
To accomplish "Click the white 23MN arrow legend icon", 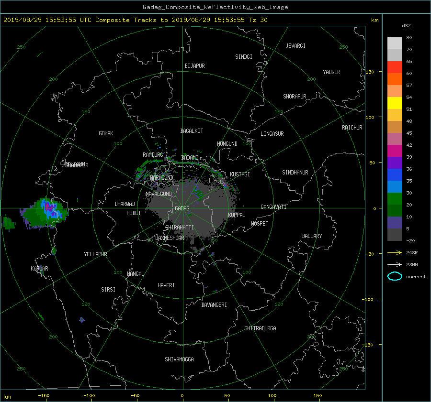I will click(x=395, y=264).
